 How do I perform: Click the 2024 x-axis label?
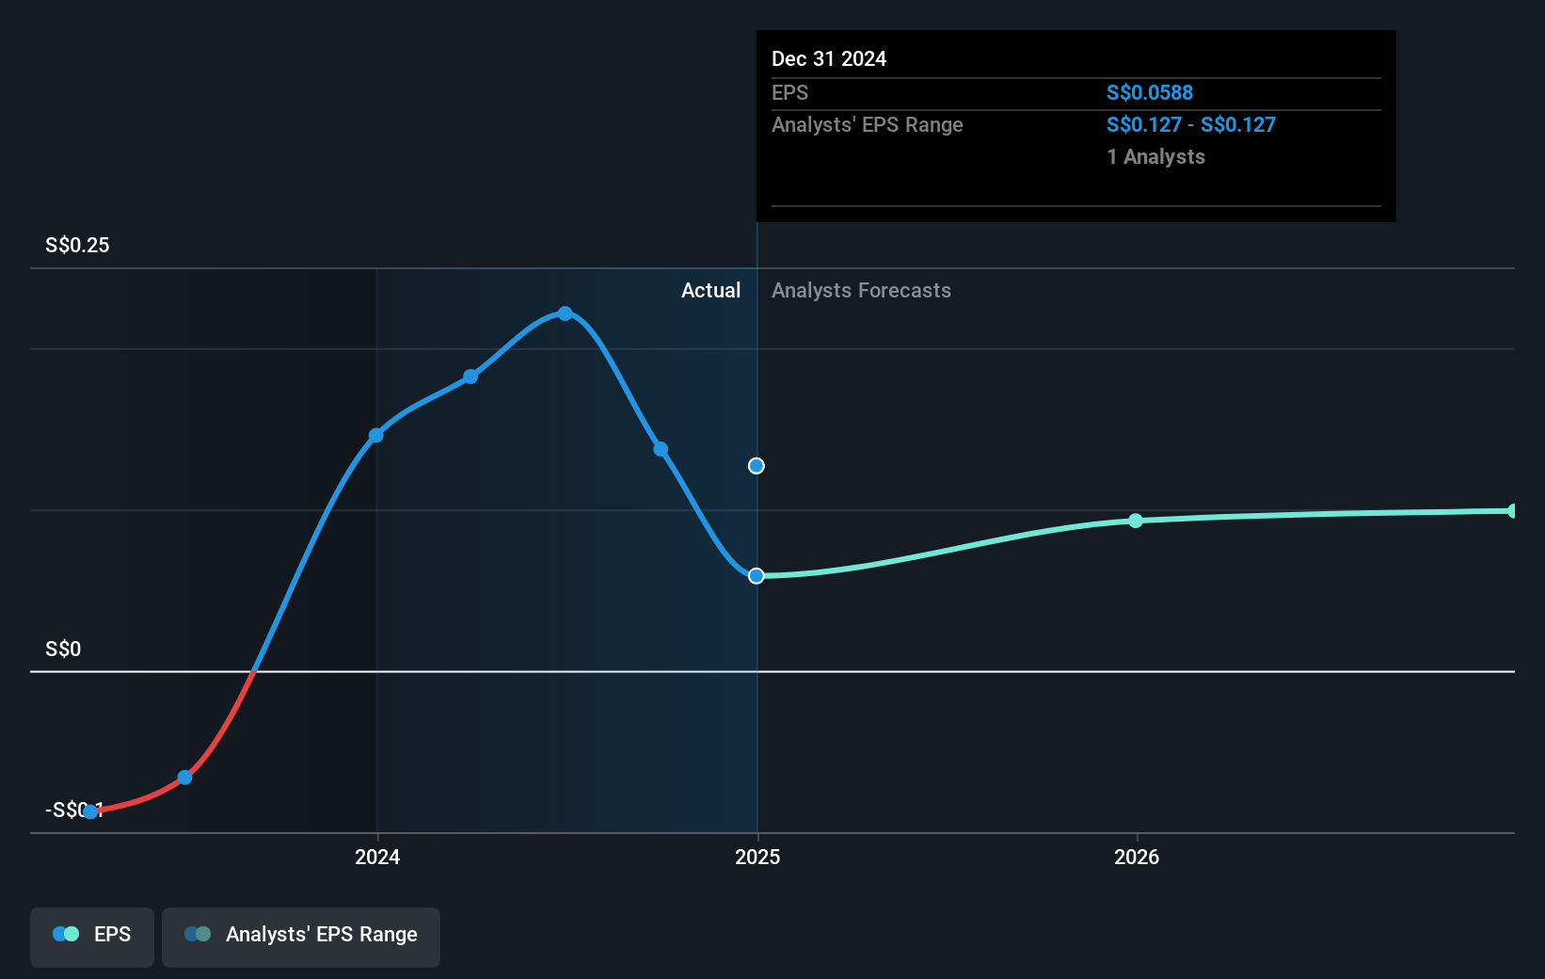tap(377, 857)
